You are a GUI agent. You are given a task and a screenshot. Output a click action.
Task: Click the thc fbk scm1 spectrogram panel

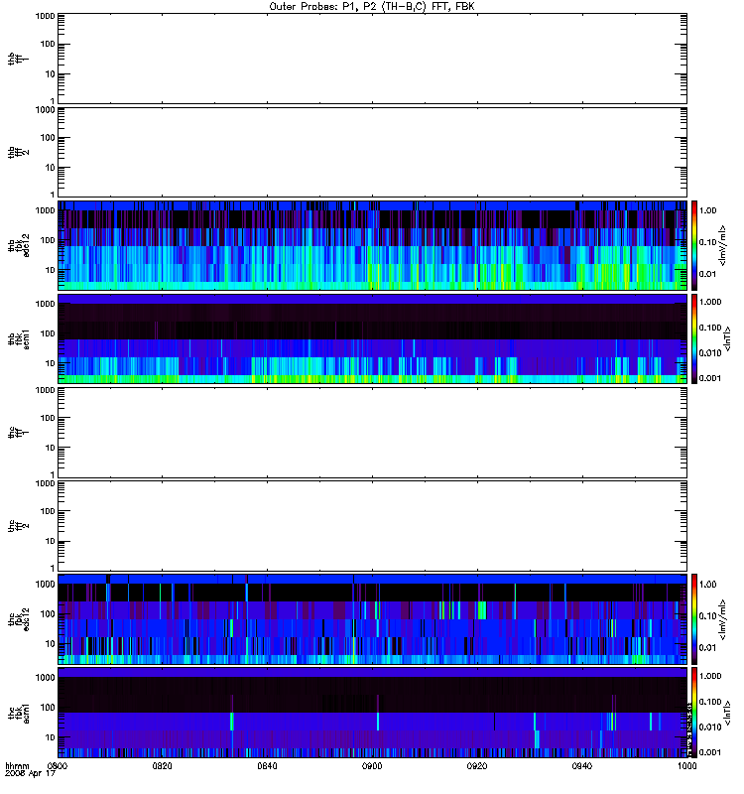[x=372, y=712]
